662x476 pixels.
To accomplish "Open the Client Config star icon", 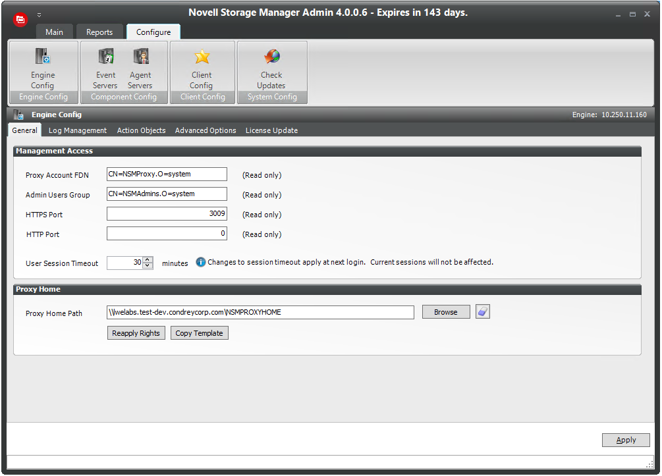I will pos(202,57).
